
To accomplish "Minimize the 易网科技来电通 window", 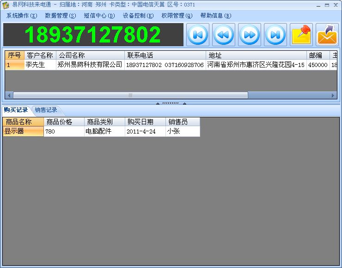I will point(318,5).
